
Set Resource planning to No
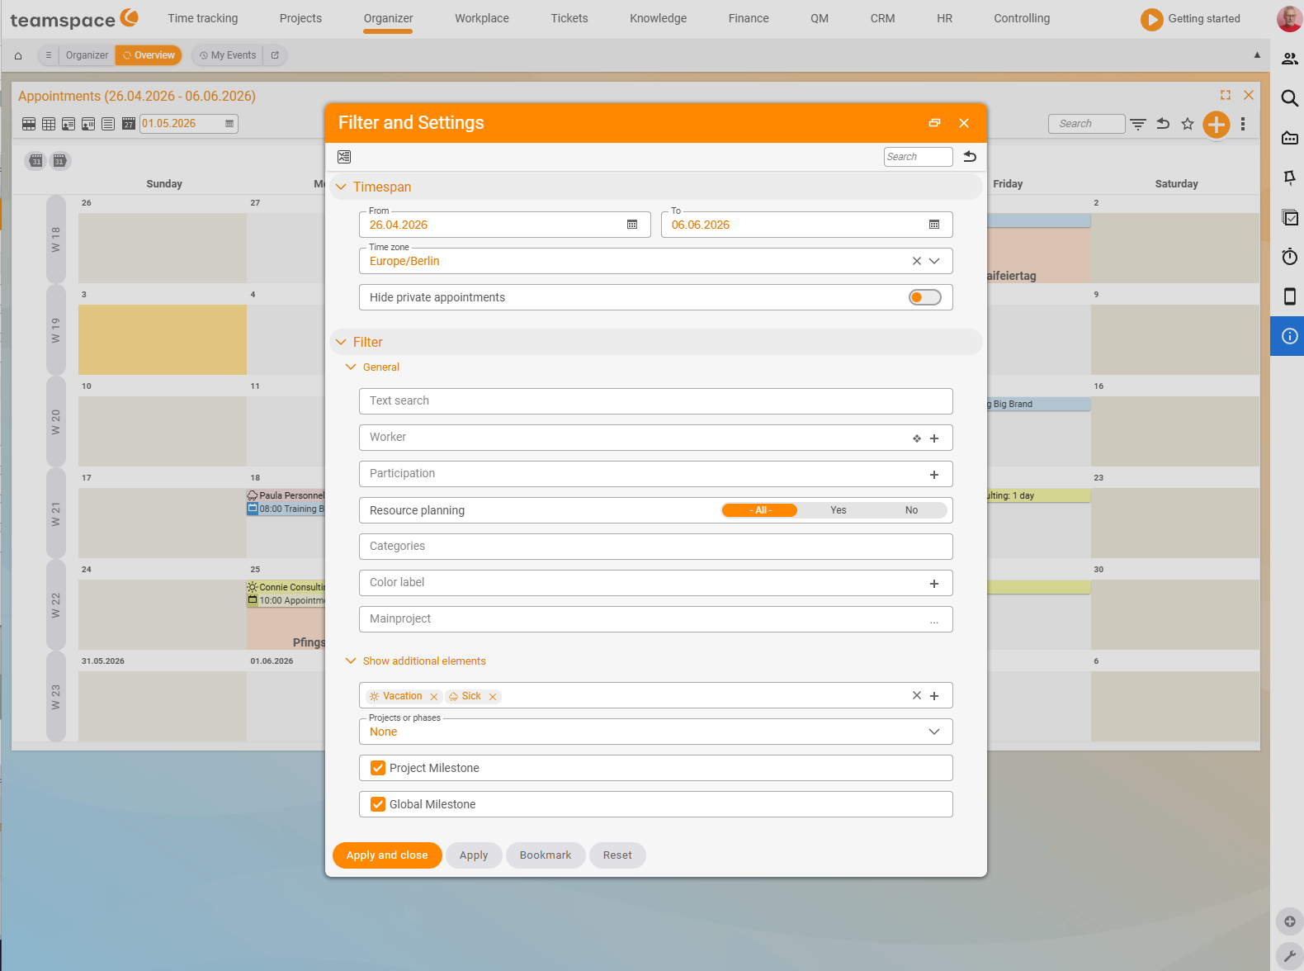(x=911, y=510)
